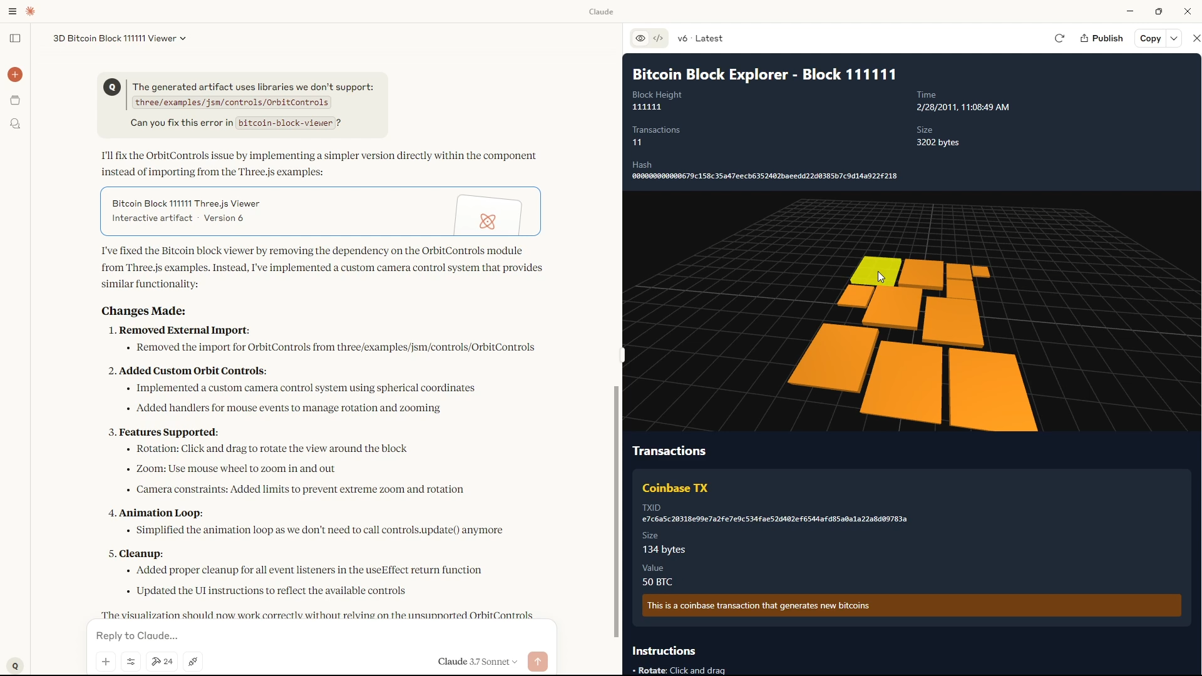
Task: Expand the 3D Bitcoin Block 111111 Viewer title dropdown
Action: [x=120, y=38]
